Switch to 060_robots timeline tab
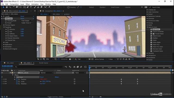The height and width of the screenshot is (98, 174). click(x=10, y=63)
